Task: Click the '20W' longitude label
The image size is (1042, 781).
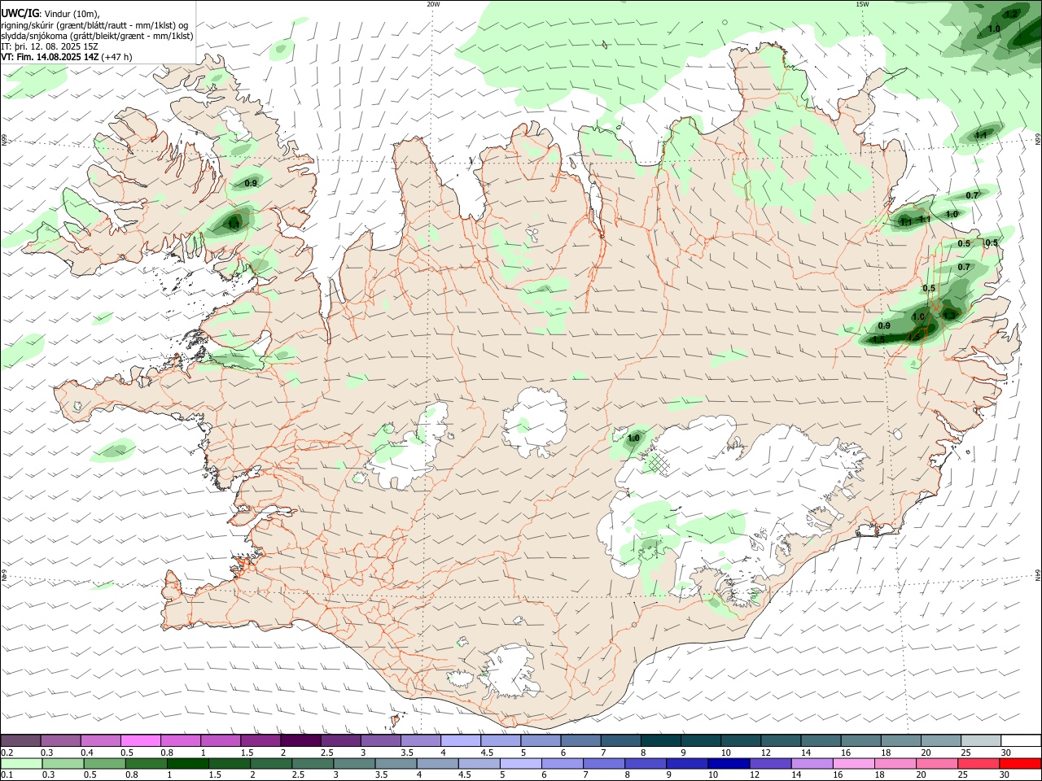Action: point(433,4)
